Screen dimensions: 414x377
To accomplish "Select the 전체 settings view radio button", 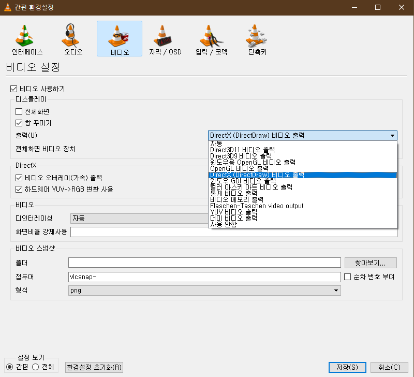I will [x=36, y=367].
